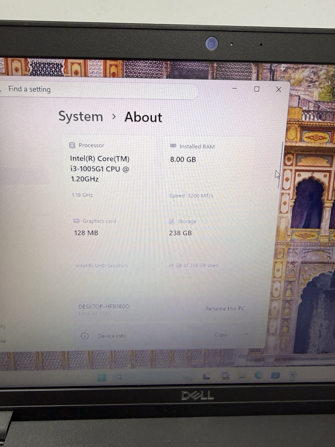The width and height of the screenshot is (335, 447).
Task: Open the blue L-shaped taskbar app
Action: 207,376
